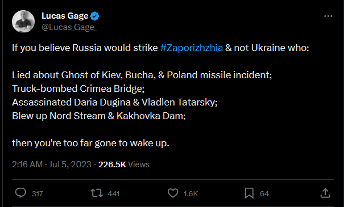Open the @Lucas_Gage_ handle link

[x=69, y=27]
